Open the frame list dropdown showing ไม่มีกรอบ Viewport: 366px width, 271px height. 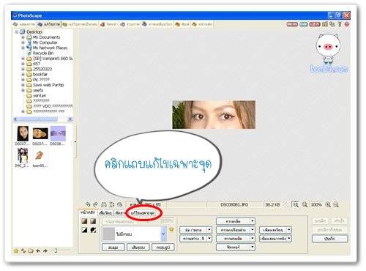point(163,234)
